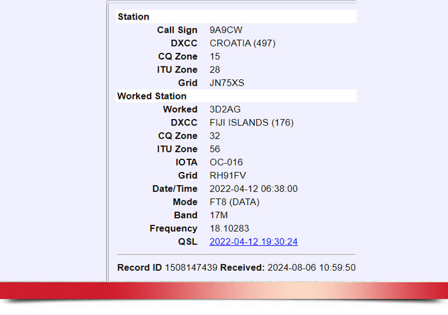Click worked ITU Zone value 56
This screenshot has height=315, width=448.
tap(215, 149)
